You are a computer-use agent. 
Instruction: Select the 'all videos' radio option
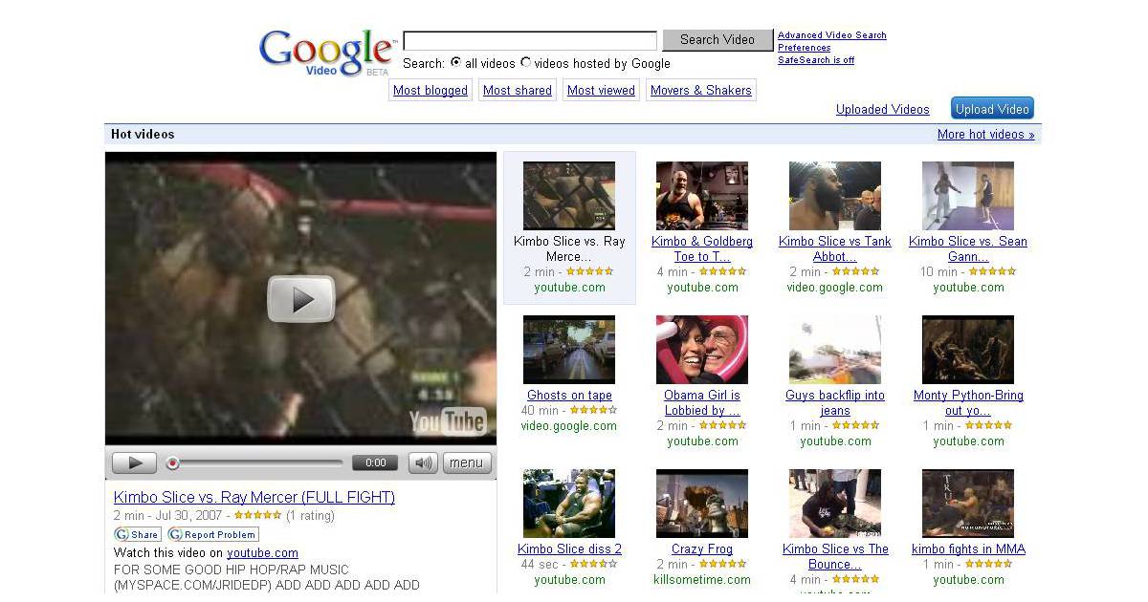click(x=455, y=63)
